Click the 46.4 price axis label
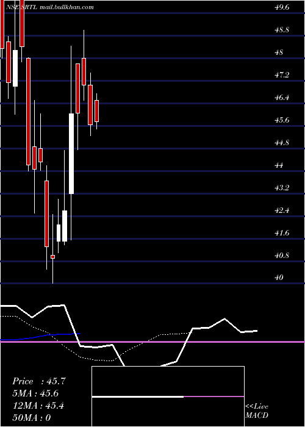This screenshot has width=305, height=427. (282, 98)
